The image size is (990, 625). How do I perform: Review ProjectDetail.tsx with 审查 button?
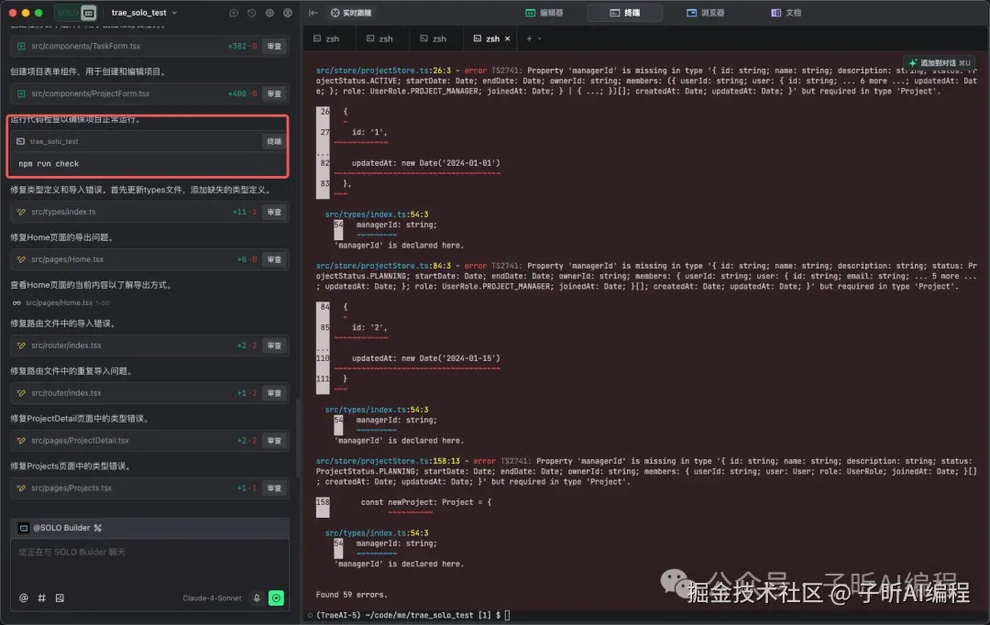(274, 440)
